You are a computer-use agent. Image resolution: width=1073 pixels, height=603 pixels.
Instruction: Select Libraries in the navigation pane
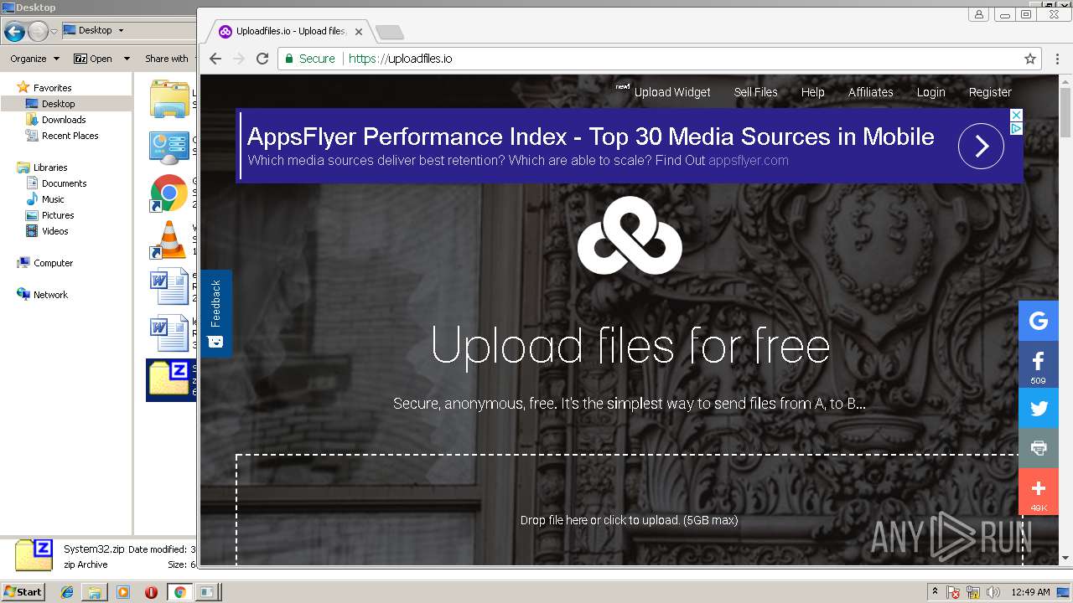[x=50, y=167]
